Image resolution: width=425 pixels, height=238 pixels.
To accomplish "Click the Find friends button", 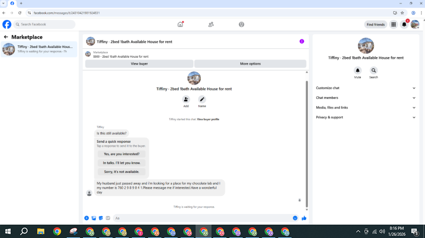I will tap(376, 24).
